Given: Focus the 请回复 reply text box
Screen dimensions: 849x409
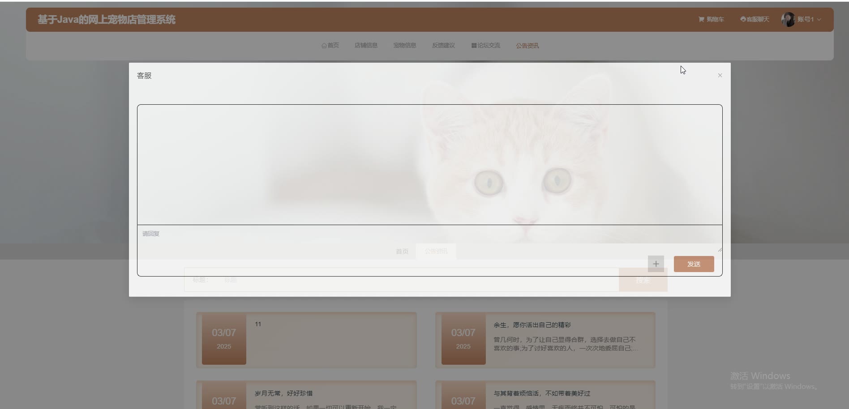Looking at the screenshot, I should pyautogui.click(x=429, y=239).
